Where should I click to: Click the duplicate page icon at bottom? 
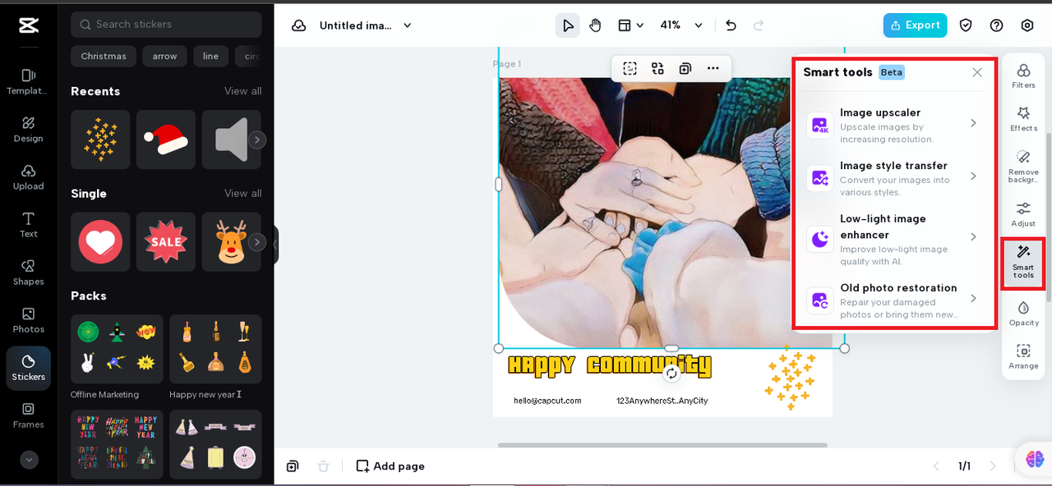[293, 466]
